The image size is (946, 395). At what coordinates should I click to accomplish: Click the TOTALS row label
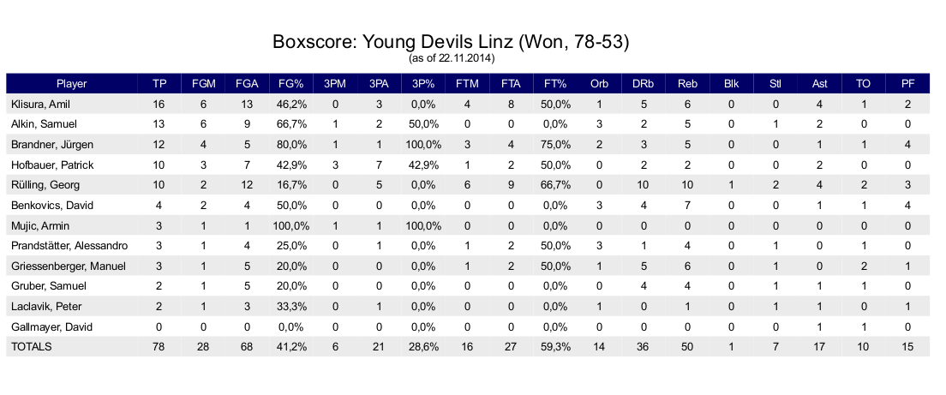coord(32,347)
